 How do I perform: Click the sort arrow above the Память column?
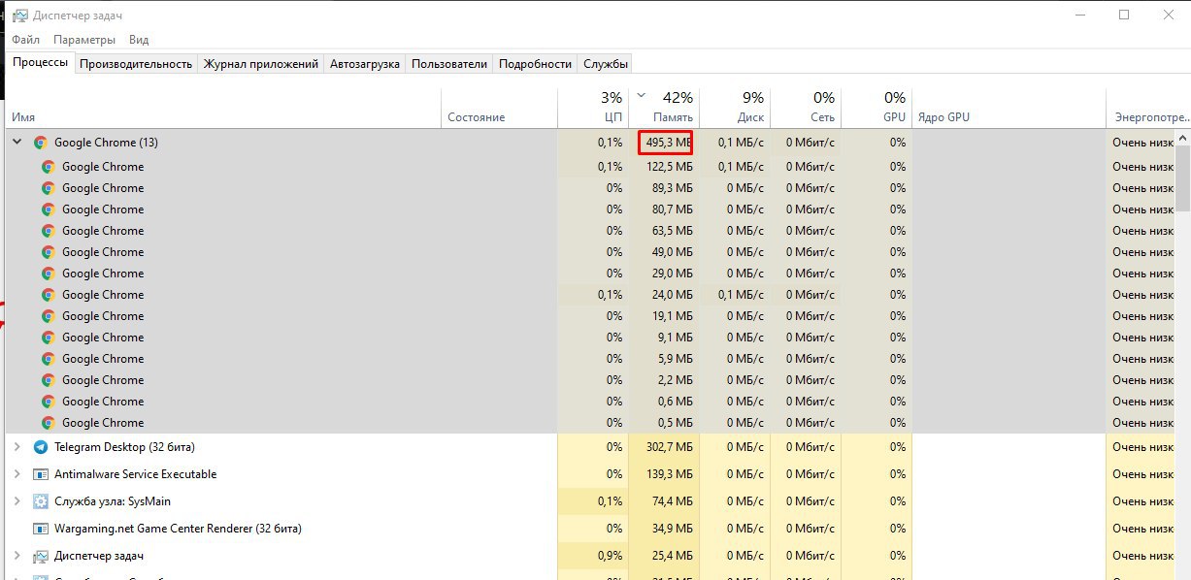[x=641, y=96]
